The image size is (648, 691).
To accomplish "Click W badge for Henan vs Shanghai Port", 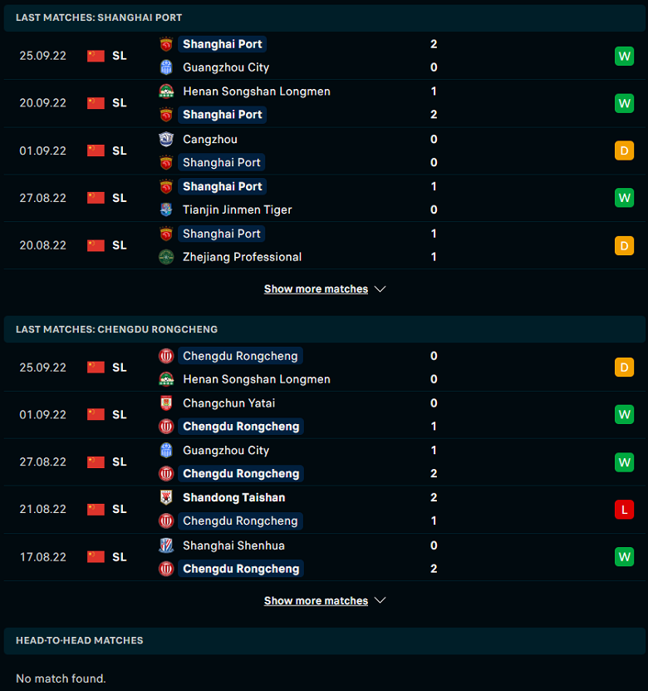I will 624,103.
